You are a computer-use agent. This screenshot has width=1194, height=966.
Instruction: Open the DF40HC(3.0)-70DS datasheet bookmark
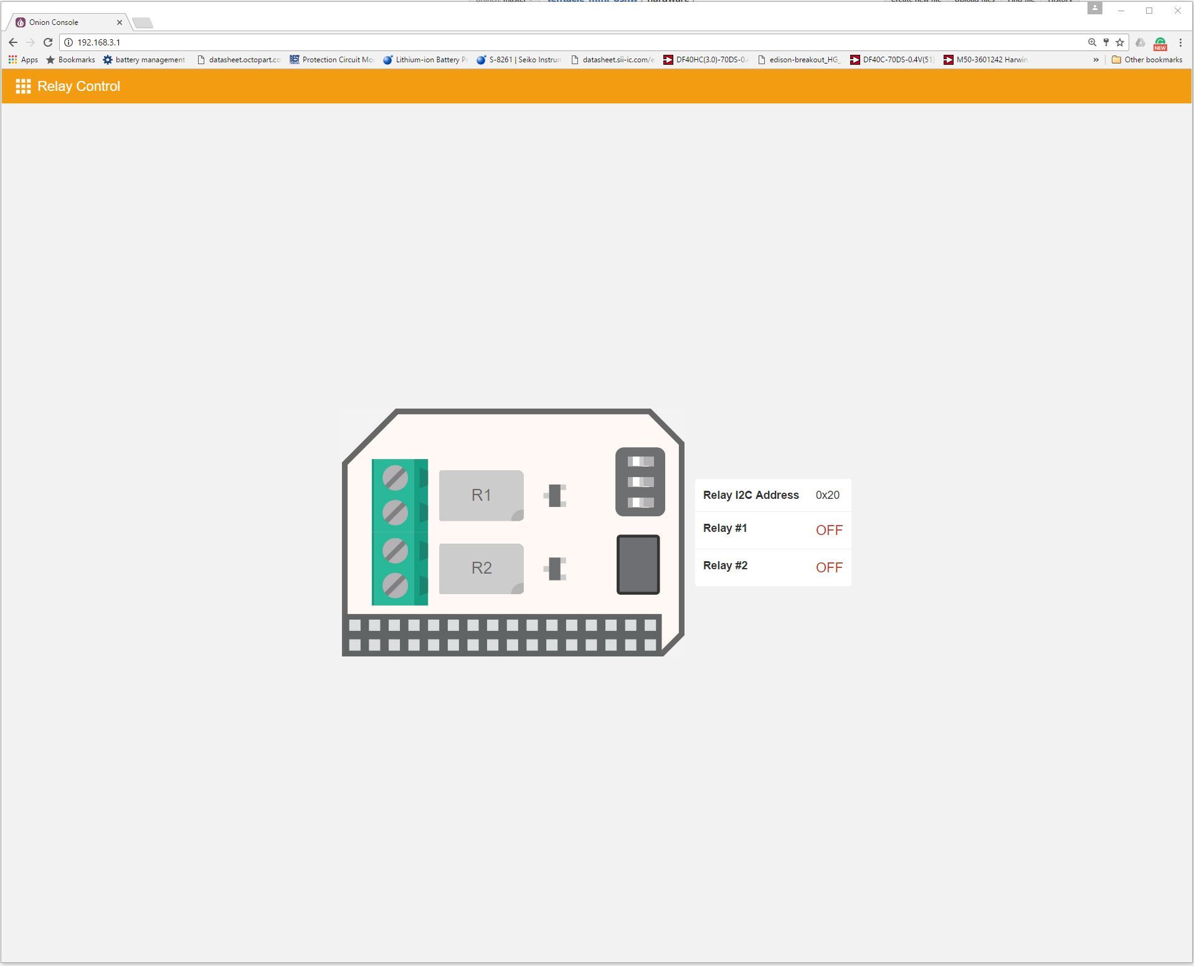(707, 59)
